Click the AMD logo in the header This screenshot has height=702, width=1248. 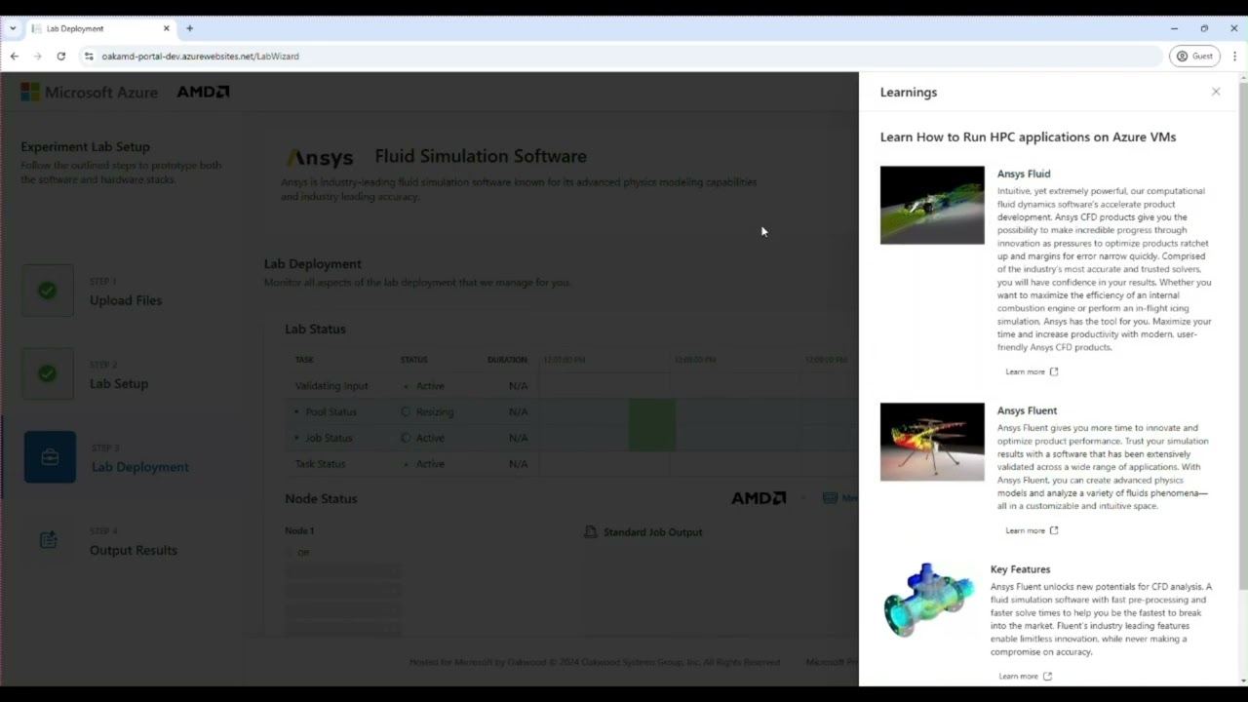[203, 92]
